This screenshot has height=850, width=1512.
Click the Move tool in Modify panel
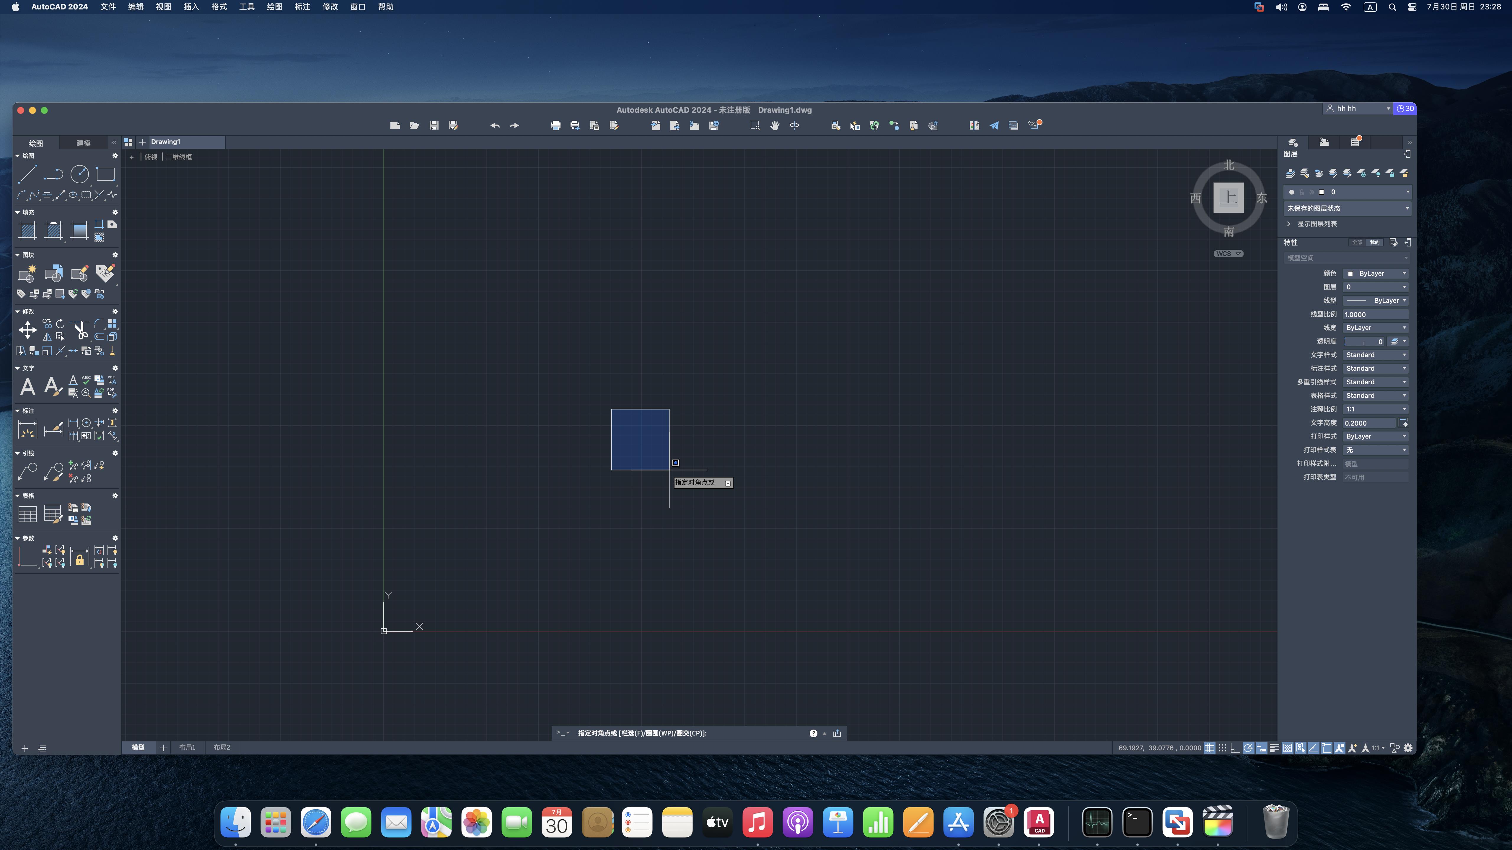pyautogui.click(x=27, y=330)
